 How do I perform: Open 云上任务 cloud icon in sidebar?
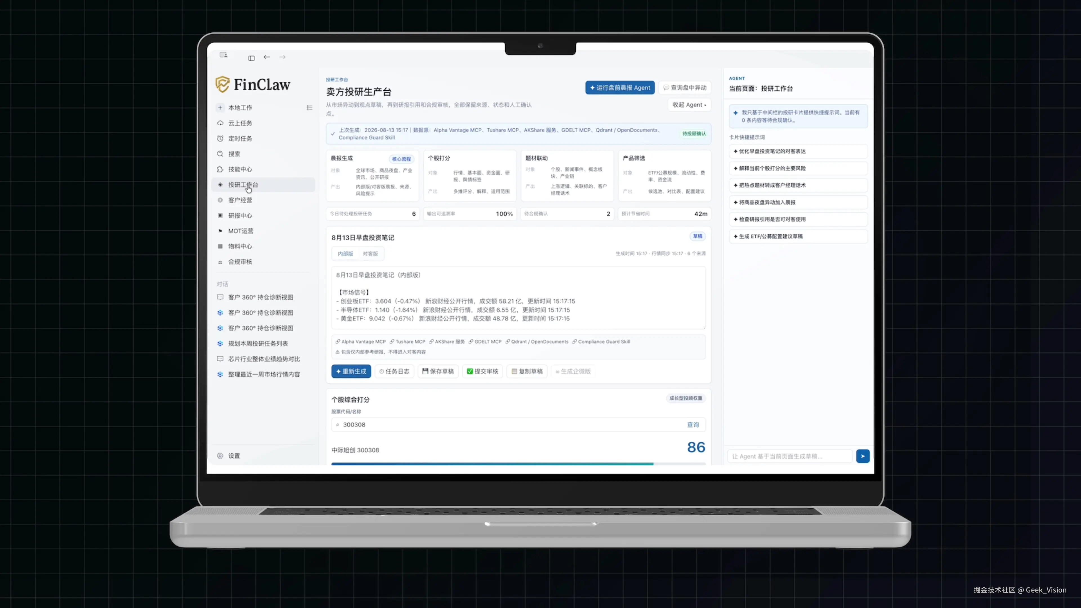tap(220, 123)
